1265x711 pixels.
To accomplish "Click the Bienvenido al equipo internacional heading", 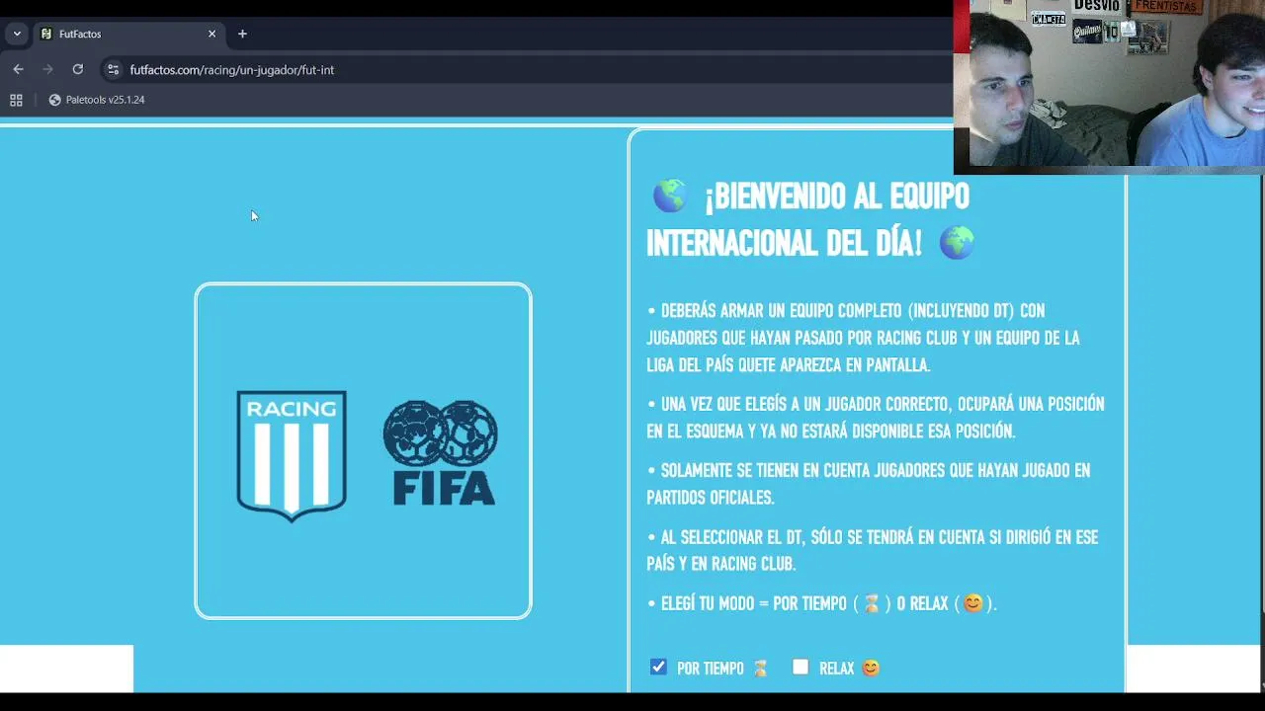I will (x=810, y=219).
